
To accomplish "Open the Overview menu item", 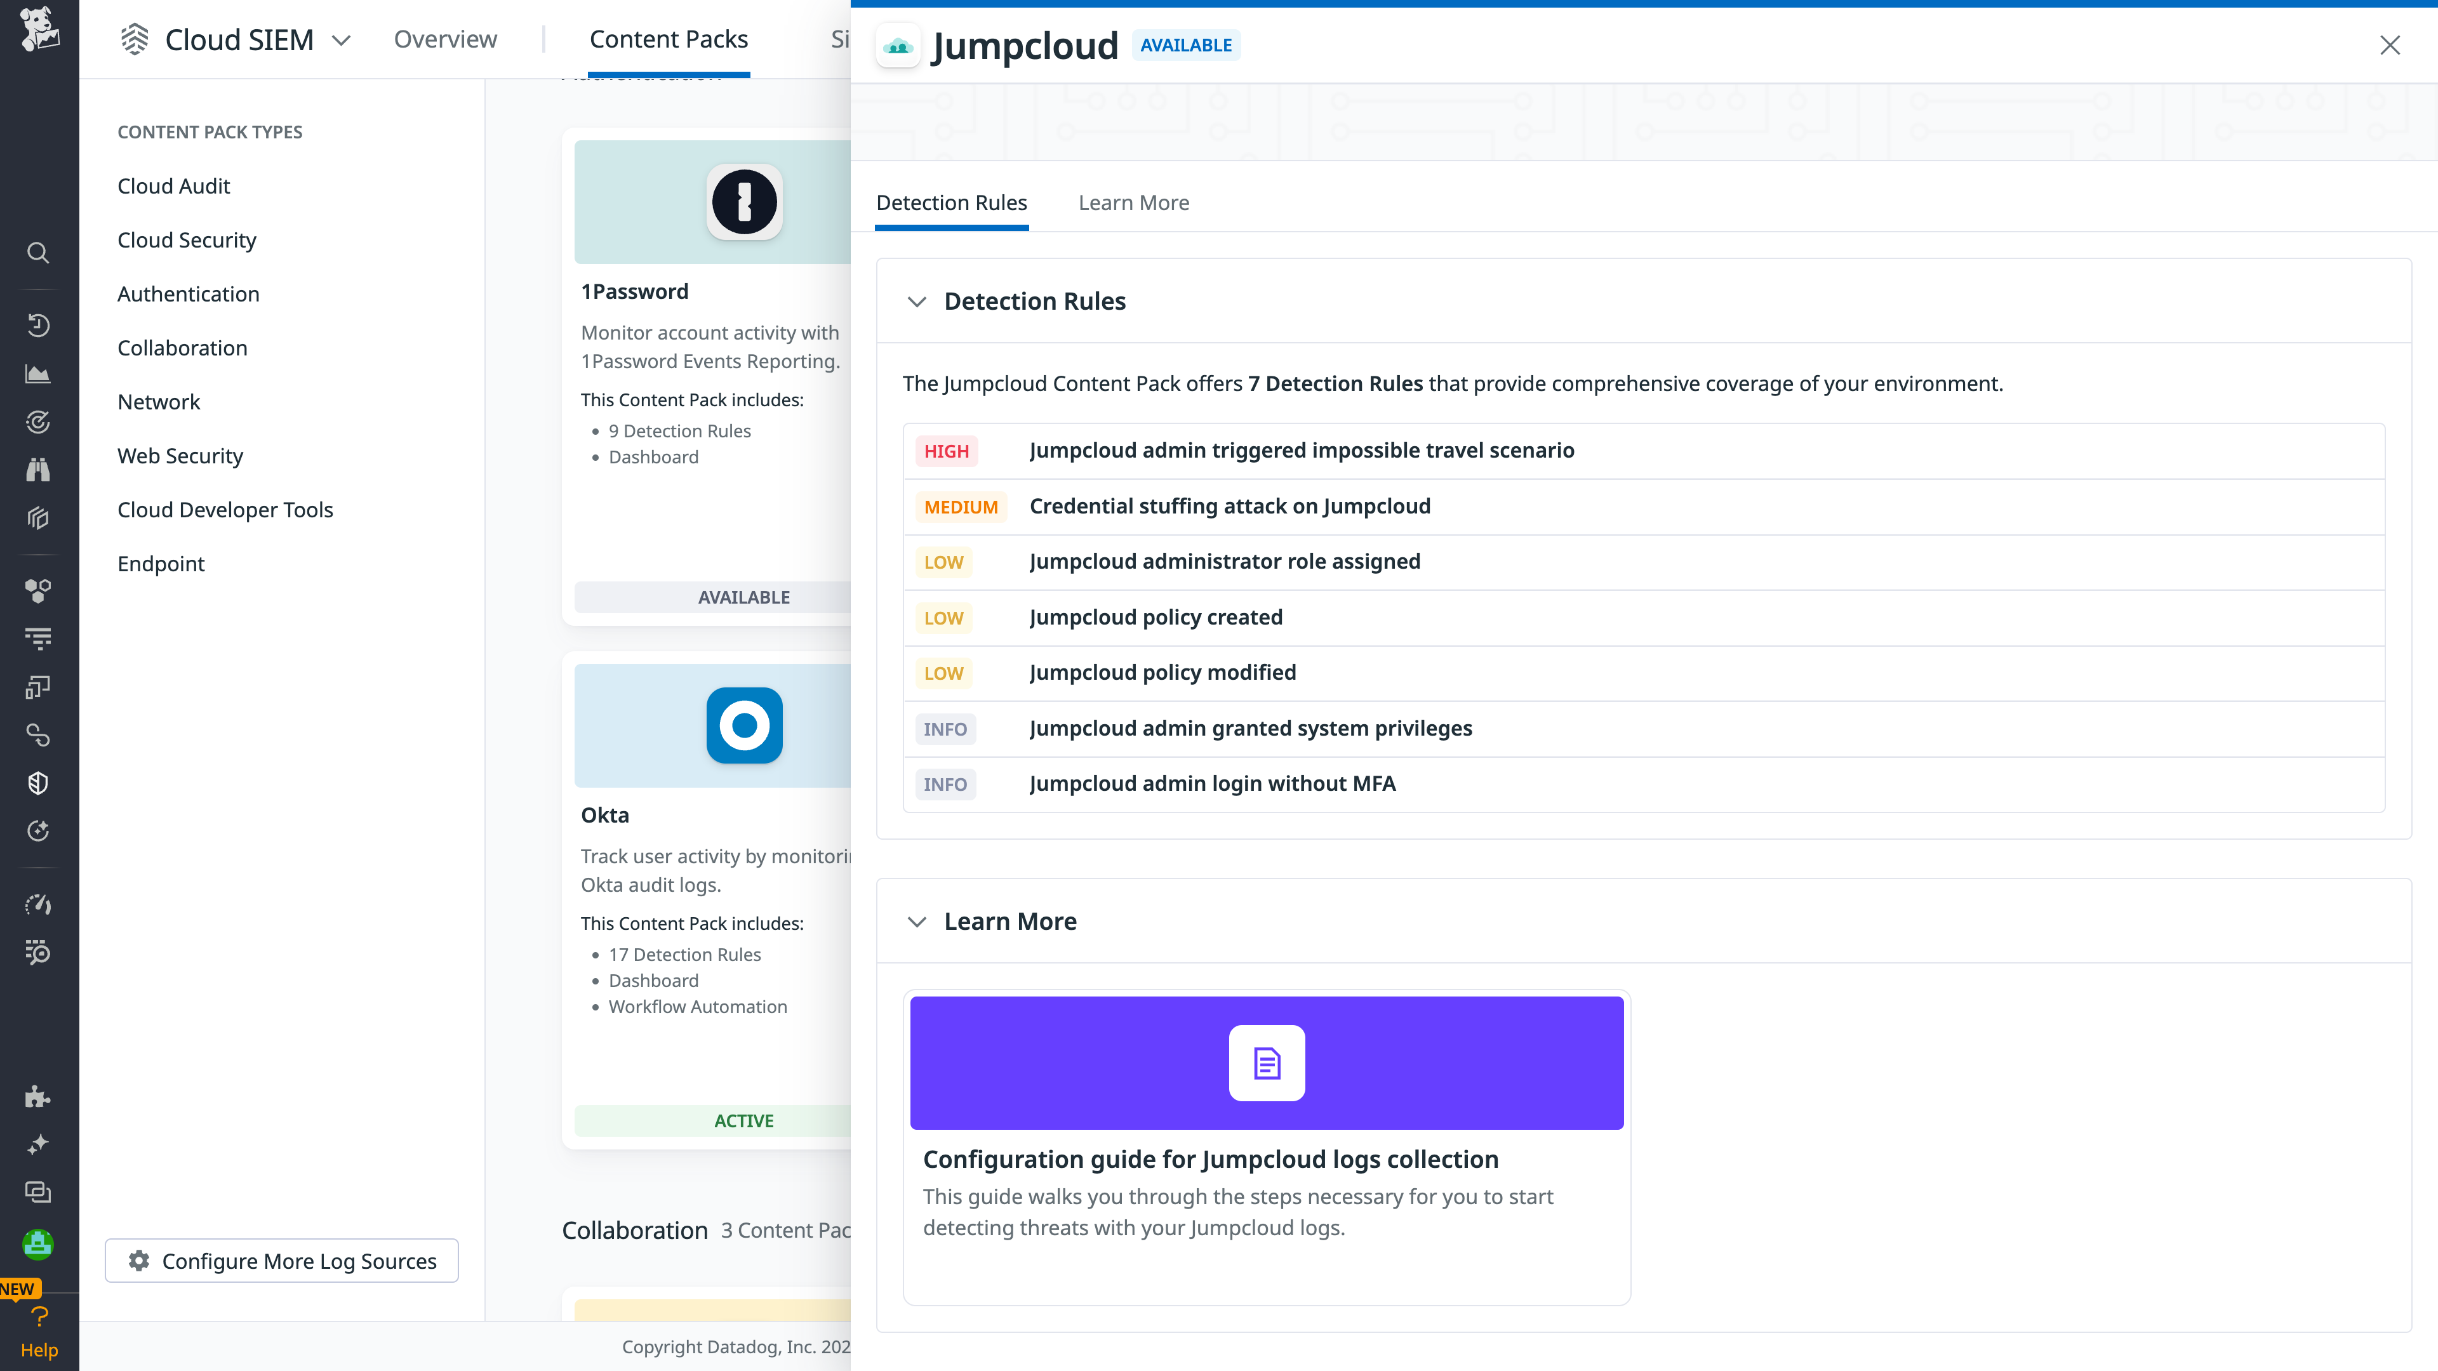I will 445,39.
